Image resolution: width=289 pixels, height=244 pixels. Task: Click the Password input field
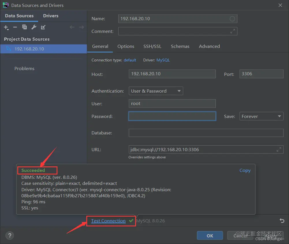pyautogui.click(x=172, y=116)
